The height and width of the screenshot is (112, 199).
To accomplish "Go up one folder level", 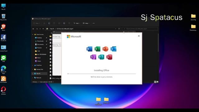I will pos(43,29).
